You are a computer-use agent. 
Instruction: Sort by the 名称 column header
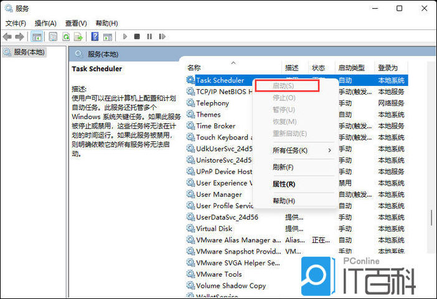pos(233,68)
